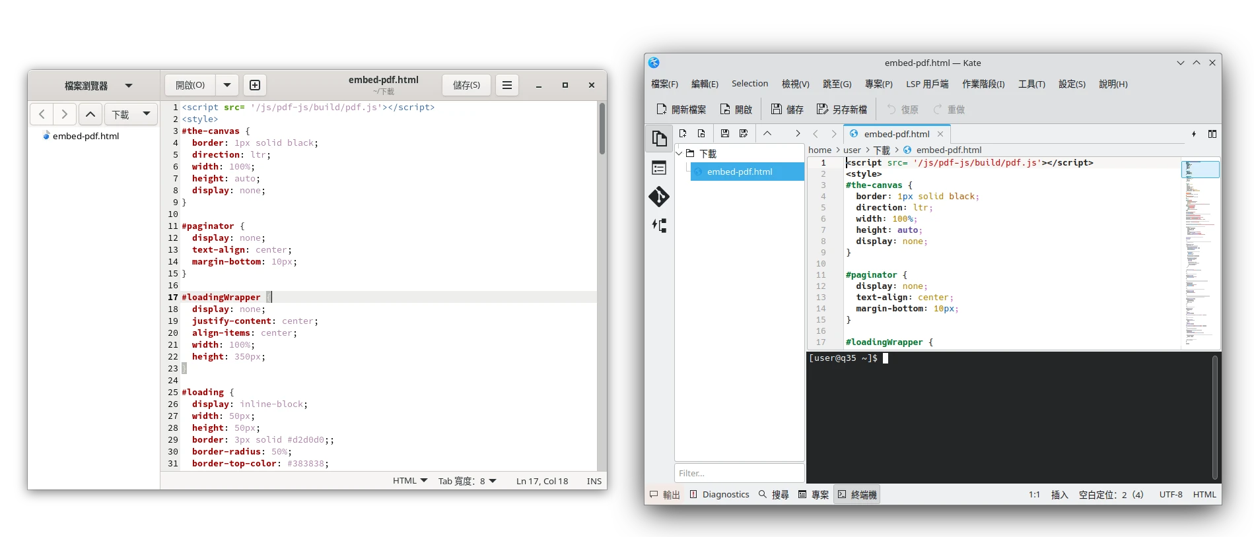Click Kate toolbar Save (儲存) button
The height and width of the screenshot is (537, 1254).
(787, 110)
